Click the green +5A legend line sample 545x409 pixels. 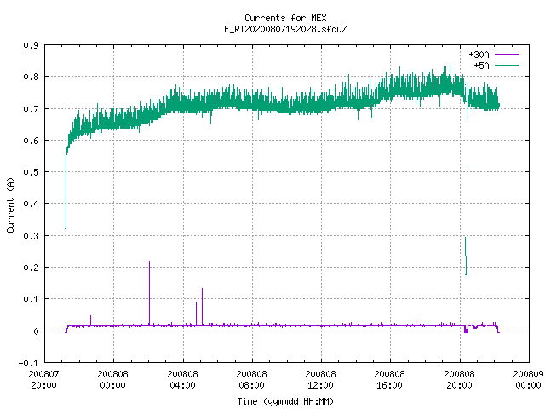pos(507,65)
